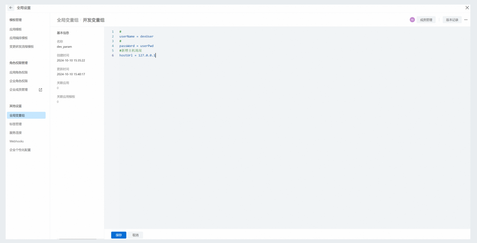Cancel editing with 取消 button
Viewport: 477px width, 243px height.
point(135,235)
